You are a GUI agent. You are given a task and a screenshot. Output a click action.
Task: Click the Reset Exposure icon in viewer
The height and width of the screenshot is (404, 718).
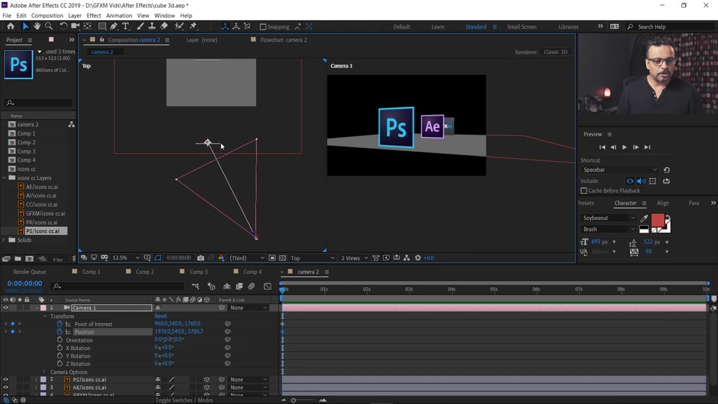click(418, 258)
